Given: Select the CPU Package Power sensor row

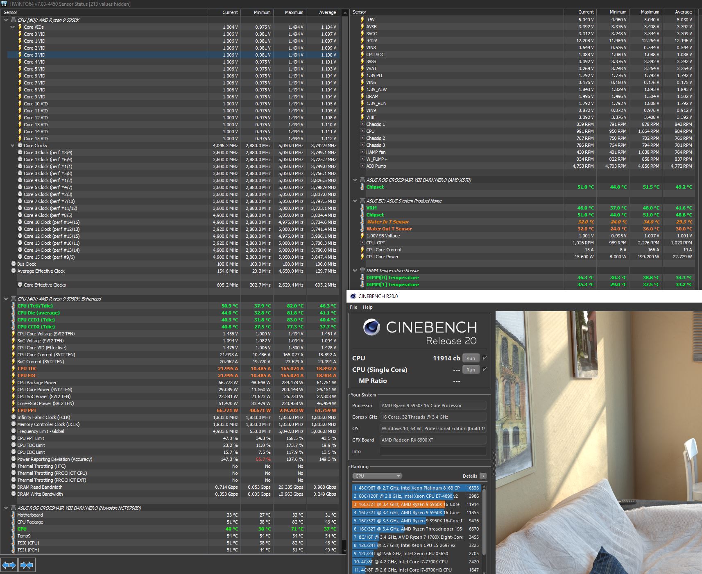Looking at the screenshot, I should 173,383.
